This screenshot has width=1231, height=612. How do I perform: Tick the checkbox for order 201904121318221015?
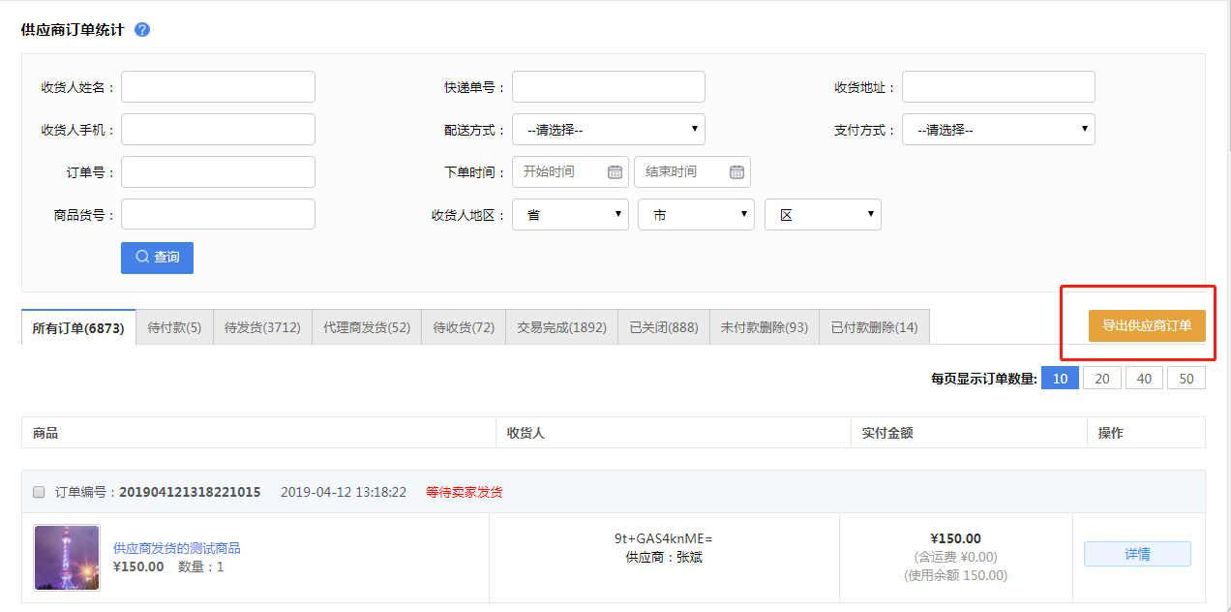[x=39, y=492]
